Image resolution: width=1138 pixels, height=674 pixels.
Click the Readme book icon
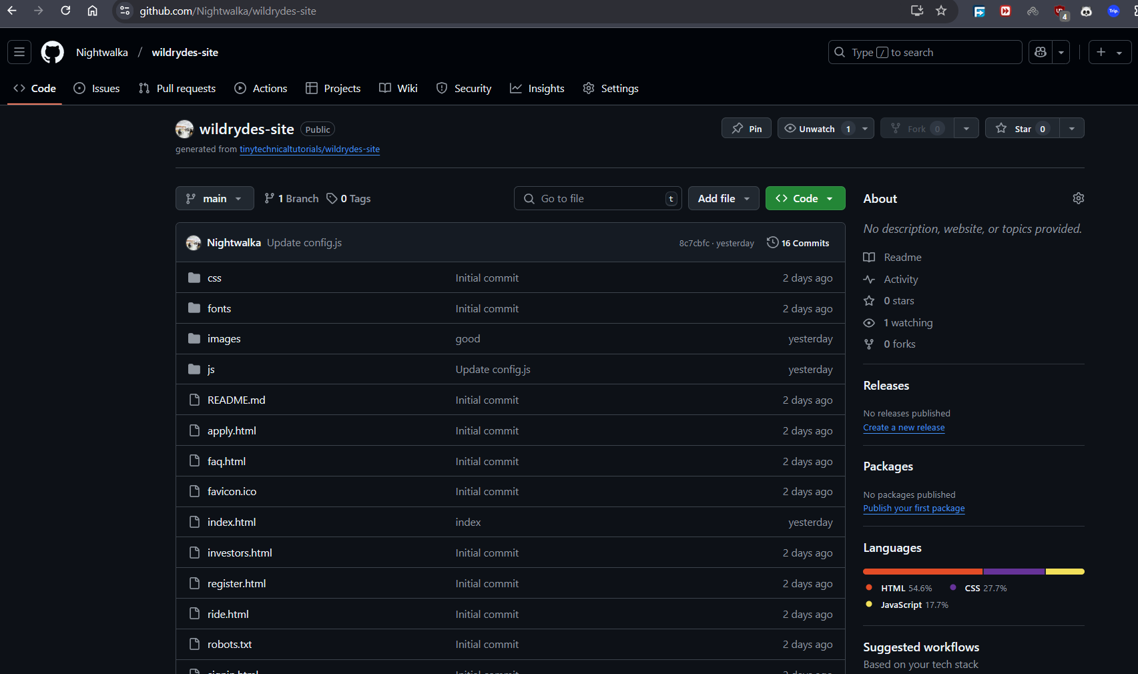(x=869, y=258)
